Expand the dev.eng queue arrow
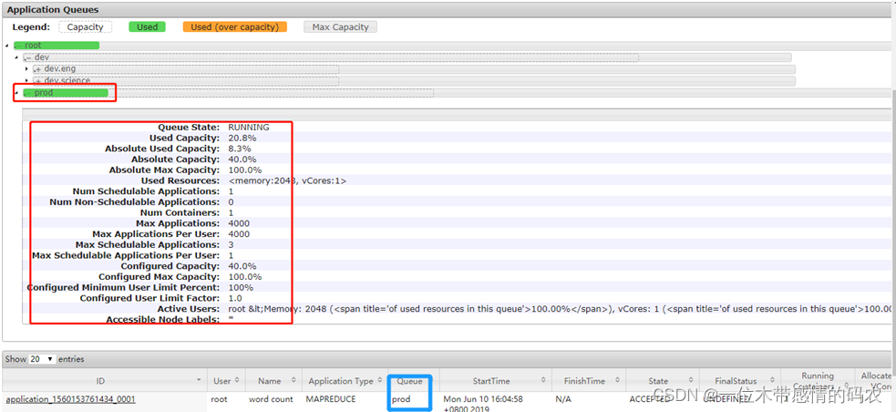The height and width of the screenshot is (412, 896). (26, 69)
